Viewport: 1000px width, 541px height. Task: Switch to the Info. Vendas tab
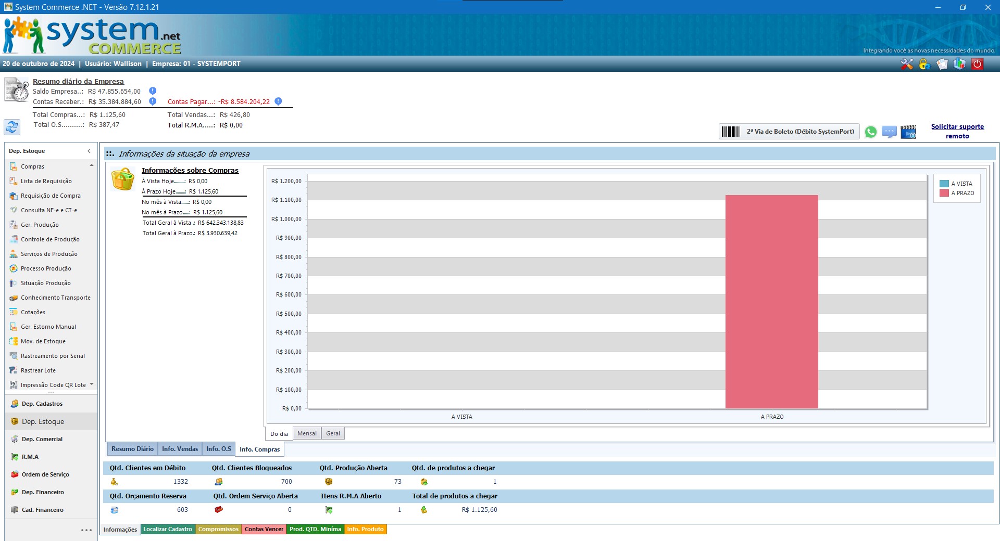tap(180, 449)
